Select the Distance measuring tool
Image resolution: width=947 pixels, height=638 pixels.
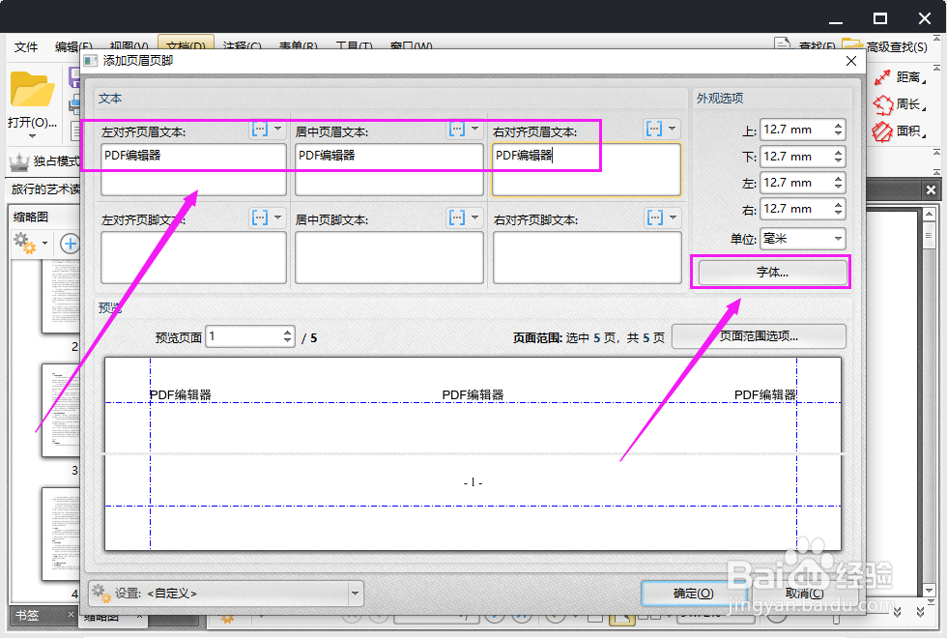click(900, 77)
